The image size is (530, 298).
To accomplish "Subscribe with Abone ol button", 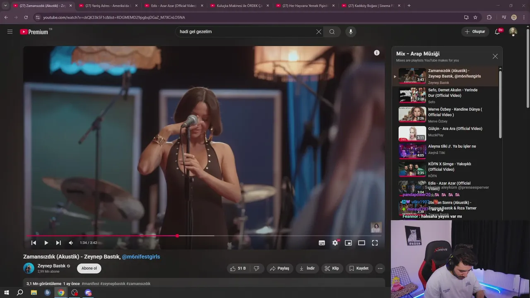I will coord(89,268).
